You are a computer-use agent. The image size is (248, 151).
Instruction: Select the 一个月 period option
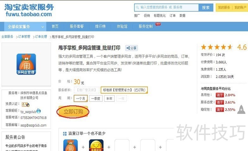coord(81,98)
